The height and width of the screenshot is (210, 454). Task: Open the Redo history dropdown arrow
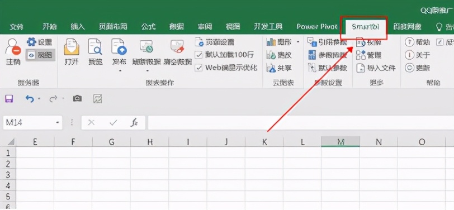click(63, 99)
